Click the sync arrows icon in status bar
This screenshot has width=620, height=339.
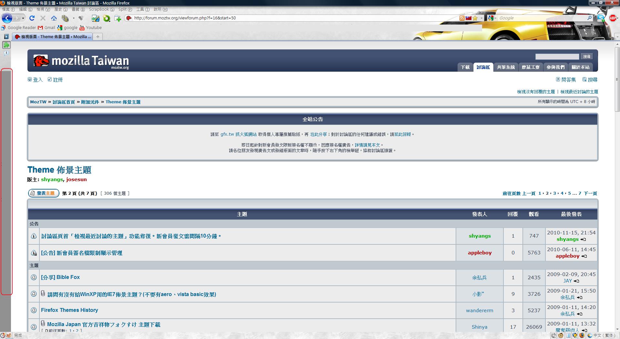pyautogui.click(x=554, y=335)
